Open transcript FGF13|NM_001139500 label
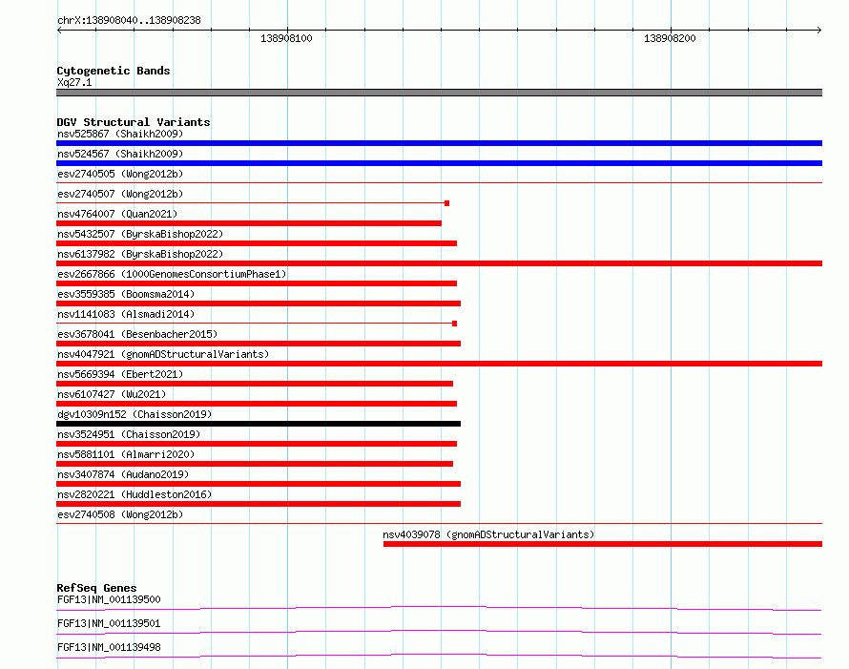Screen dimensions: 849x669 (x=109, y=599)
